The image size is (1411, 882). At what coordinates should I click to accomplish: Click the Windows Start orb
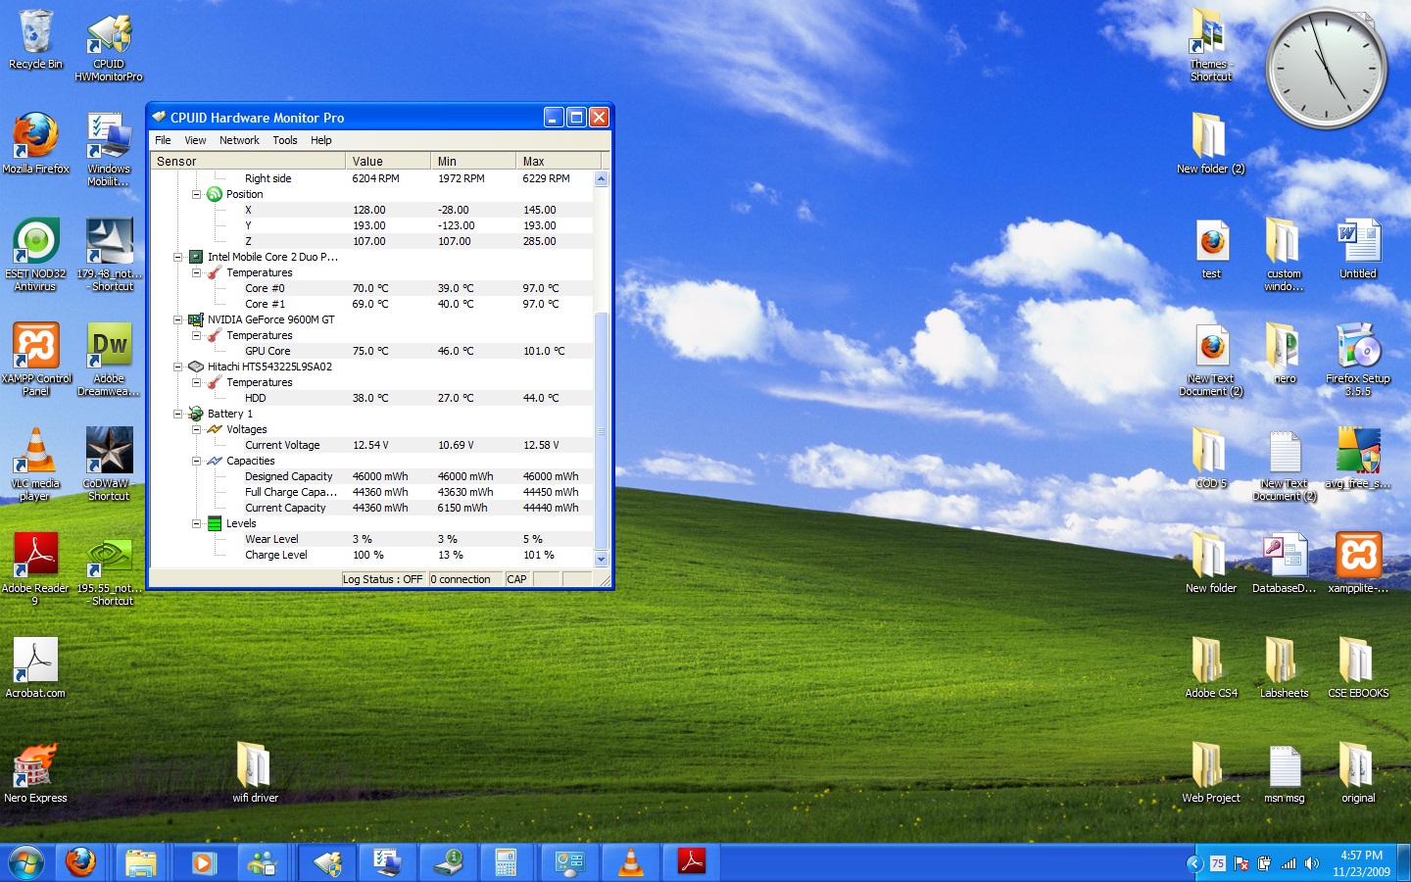point(25,862)
